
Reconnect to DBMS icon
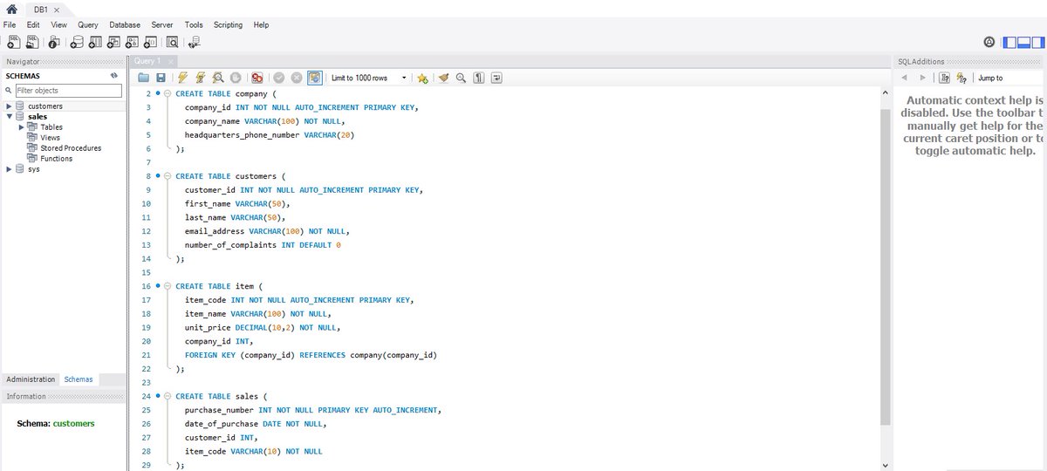[194, 42]
